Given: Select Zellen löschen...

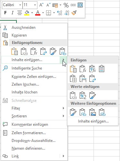Looking at the screenshot, I should click(x=34, y=84).
